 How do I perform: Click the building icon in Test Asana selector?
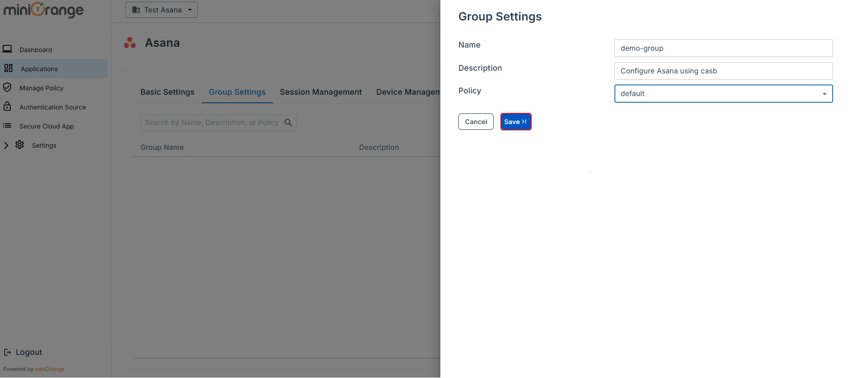point(136,10)
